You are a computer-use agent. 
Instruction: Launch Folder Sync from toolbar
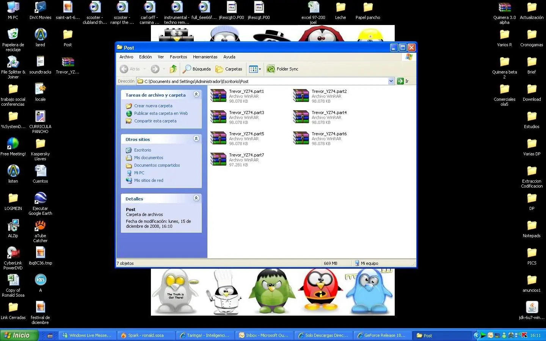282,69
